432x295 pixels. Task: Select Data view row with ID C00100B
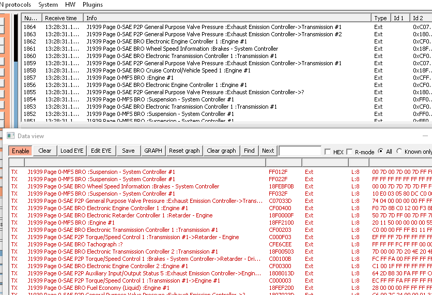click(221, 259)
